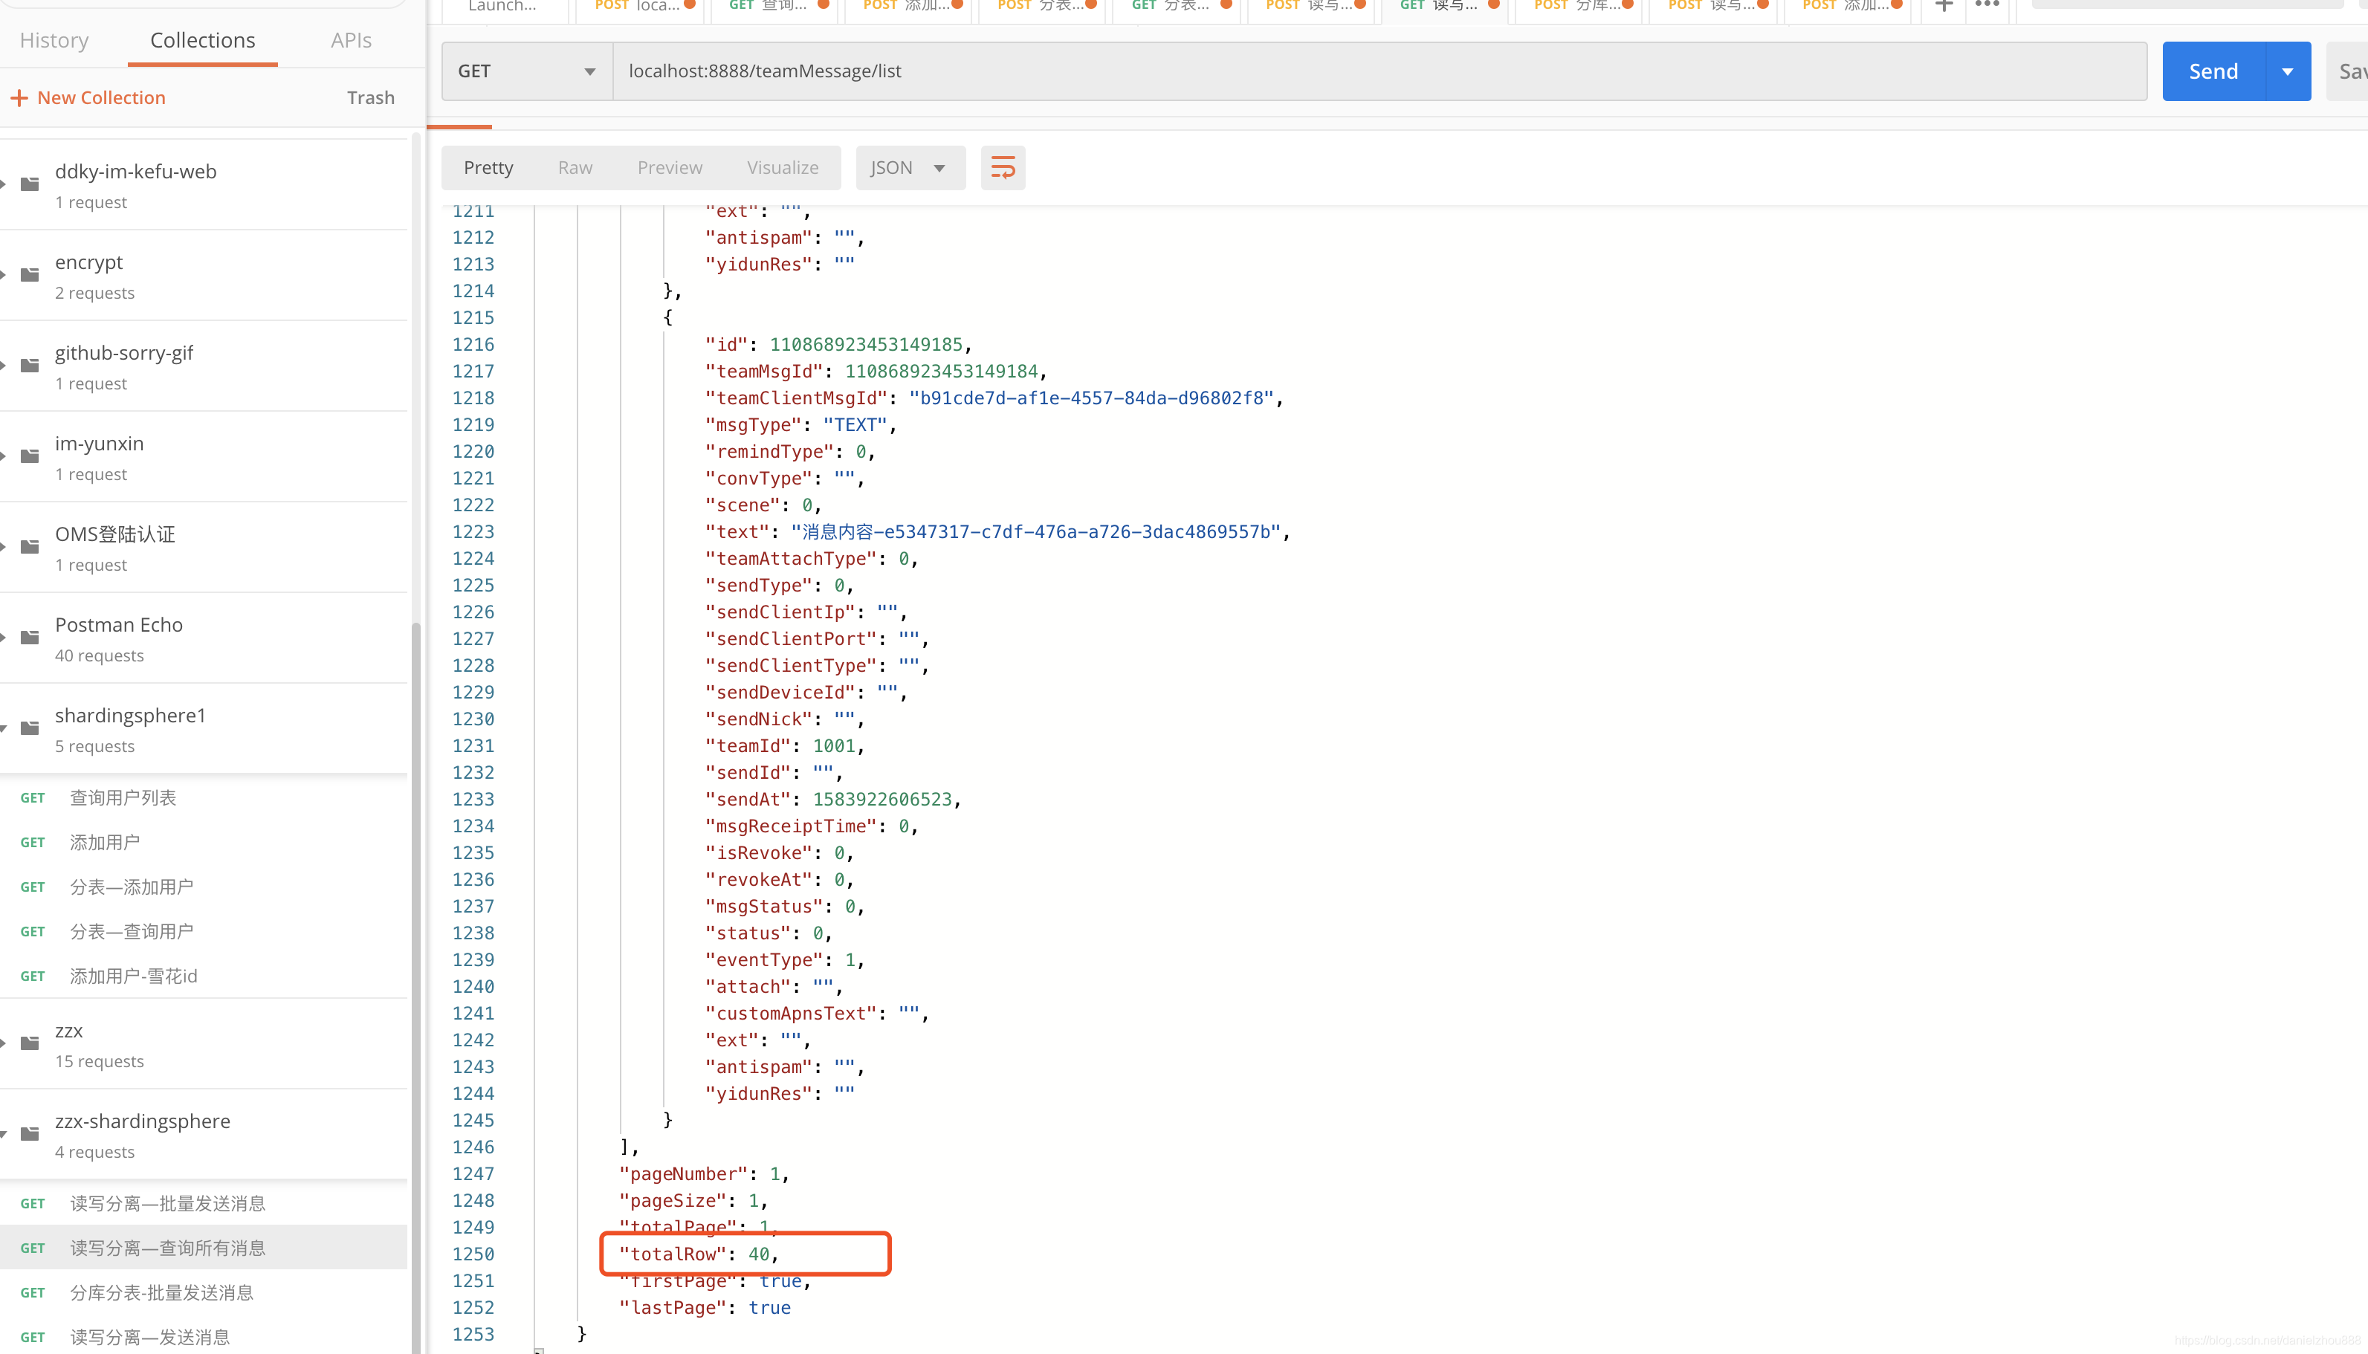Switch to the APIs tab

click(x=349, y=39)
